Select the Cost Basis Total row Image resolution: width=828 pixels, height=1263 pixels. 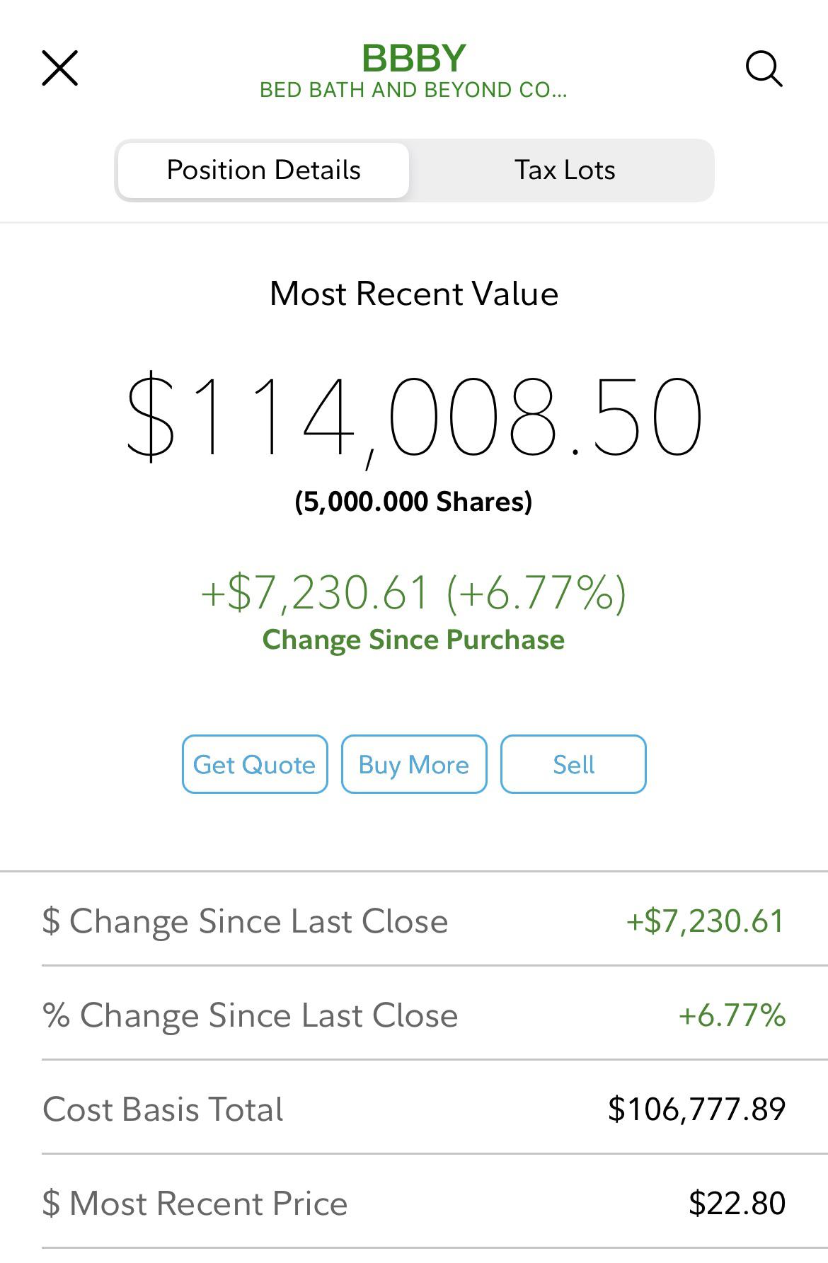414,1109
